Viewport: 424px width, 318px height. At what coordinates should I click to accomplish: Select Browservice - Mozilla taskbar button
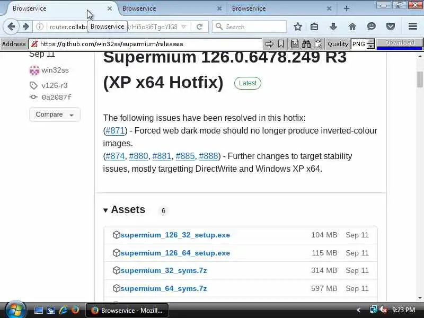coord(127,310)
